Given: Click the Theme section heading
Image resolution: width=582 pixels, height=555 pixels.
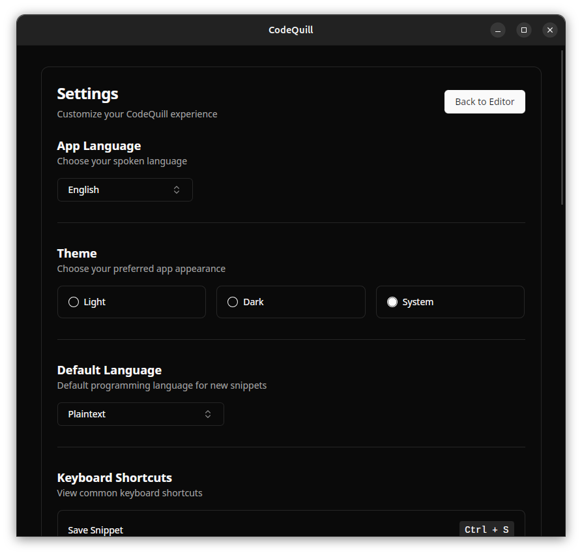Looking at the screenshot, I should coord(76,253).
